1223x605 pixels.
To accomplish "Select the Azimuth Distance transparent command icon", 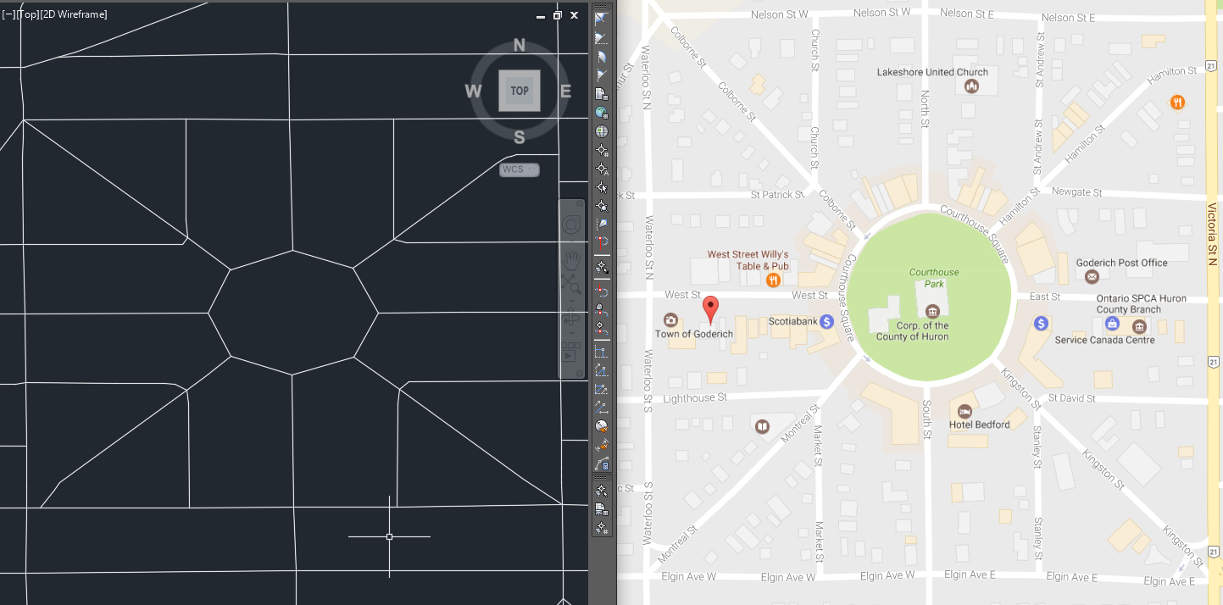I will click(x=602, y=57).
